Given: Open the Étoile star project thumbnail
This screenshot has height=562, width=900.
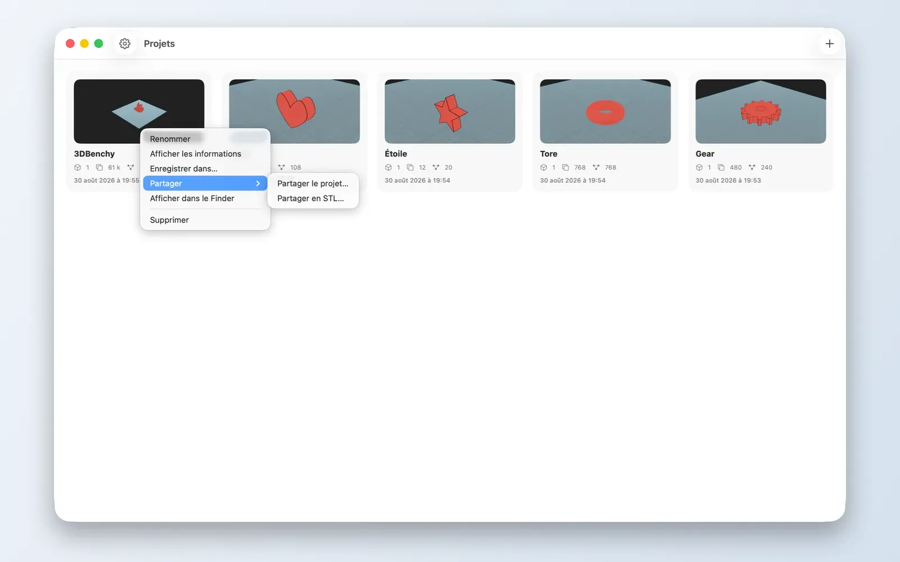Looking at the screenshot, I should pos(450,111).
